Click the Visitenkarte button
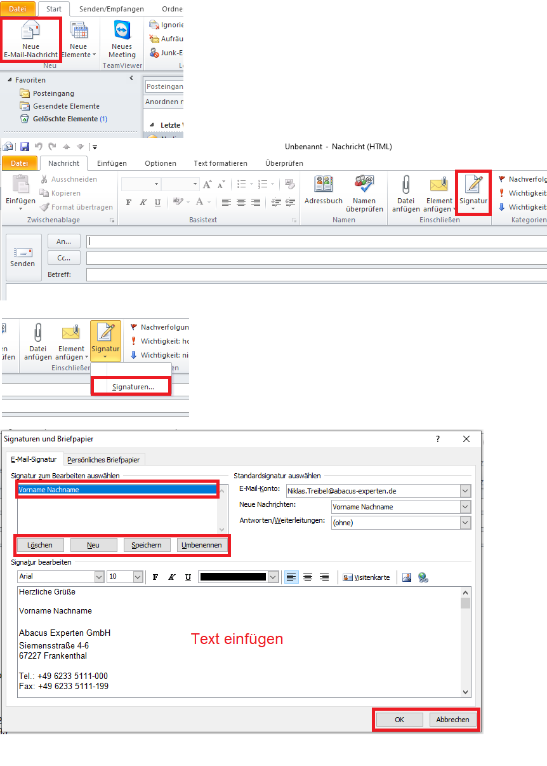 tap(366, 577)
